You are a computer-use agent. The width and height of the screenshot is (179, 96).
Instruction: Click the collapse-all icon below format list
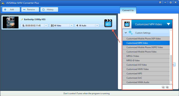tap(163, 87)
